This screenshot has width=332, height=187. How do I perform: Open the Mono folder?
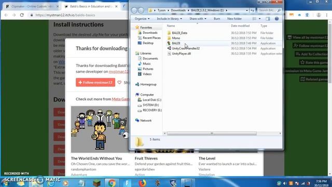(176, 38)
